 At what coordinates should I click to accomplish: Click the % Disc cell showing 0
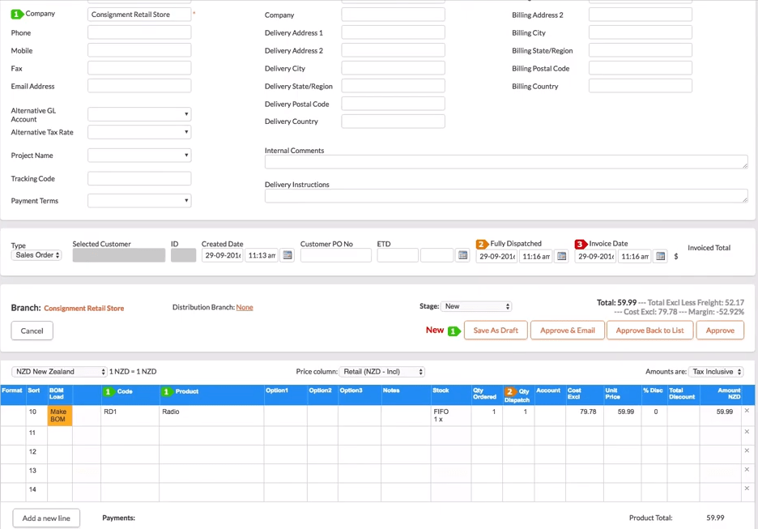point(654,416)
